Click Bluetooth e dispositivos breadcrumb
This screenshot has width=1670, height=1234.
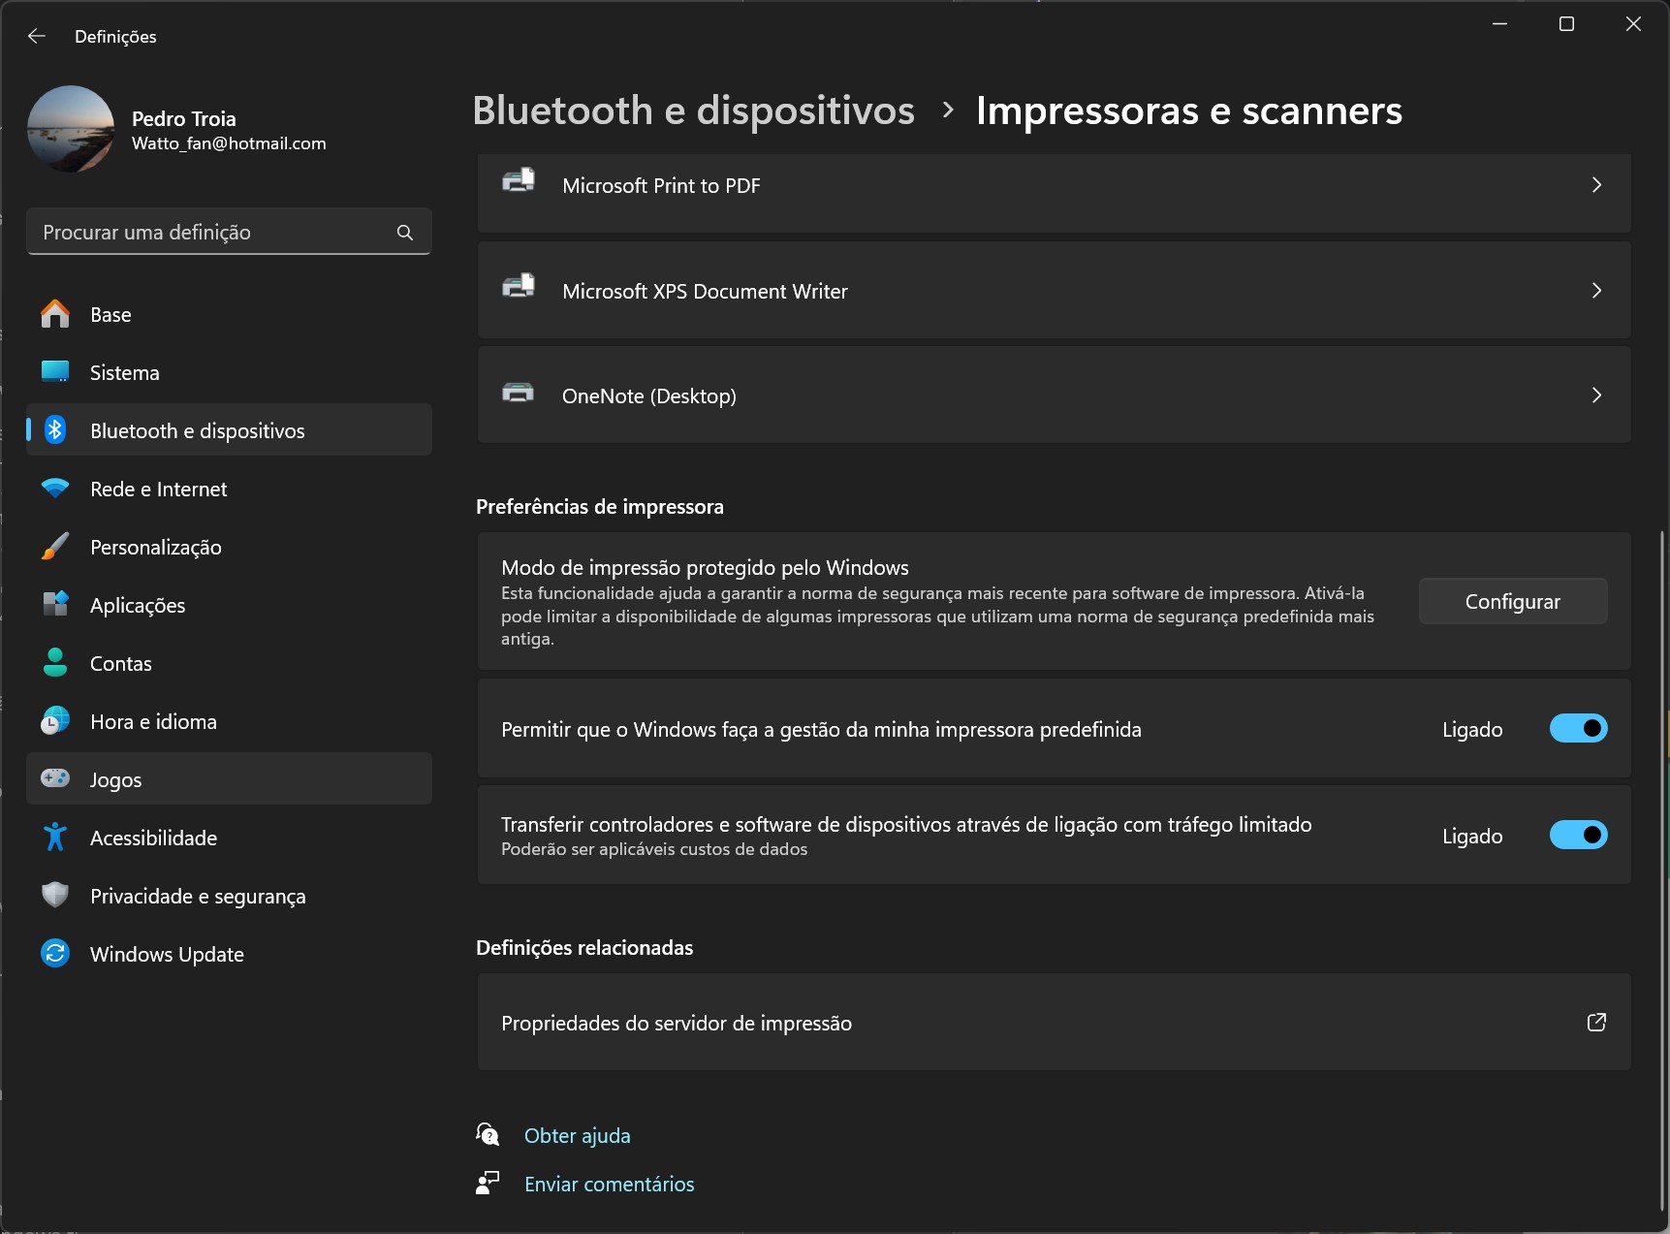694,111
